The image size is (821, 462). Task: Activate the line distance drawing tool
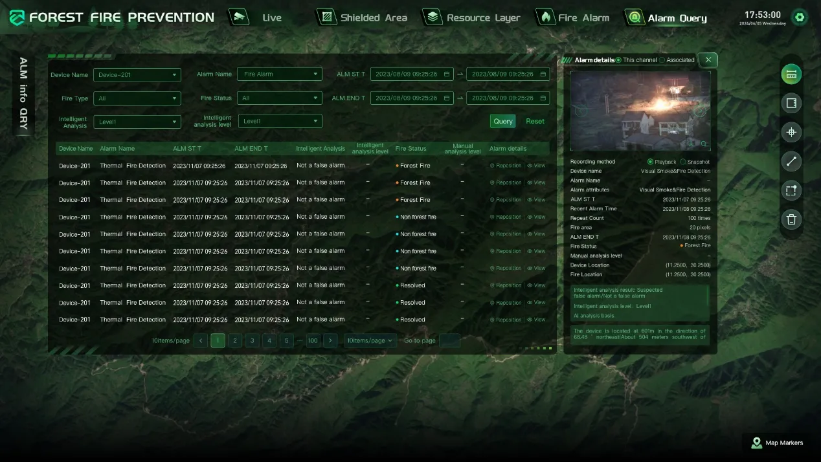(x=791, y=162)
